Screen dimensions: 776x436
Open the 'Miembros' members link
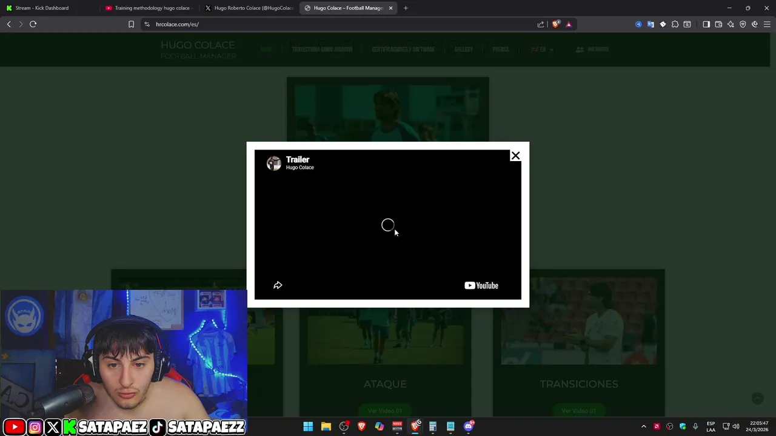592,50
